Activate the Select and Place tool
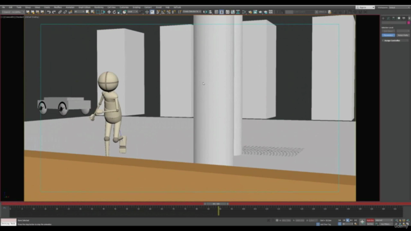 coord(125,12)
